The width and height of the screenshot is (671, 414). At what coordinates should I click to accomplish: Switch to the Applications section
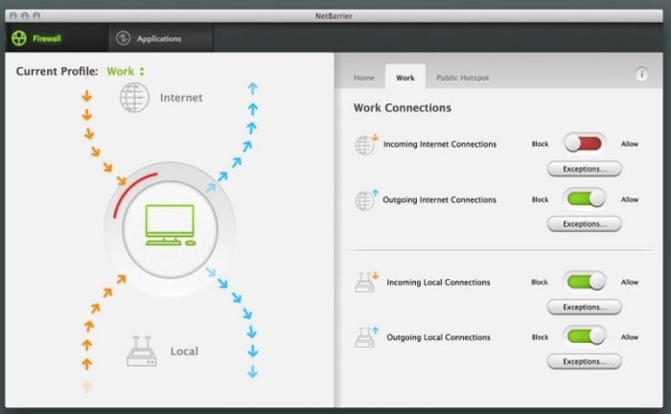coord(160,38)
